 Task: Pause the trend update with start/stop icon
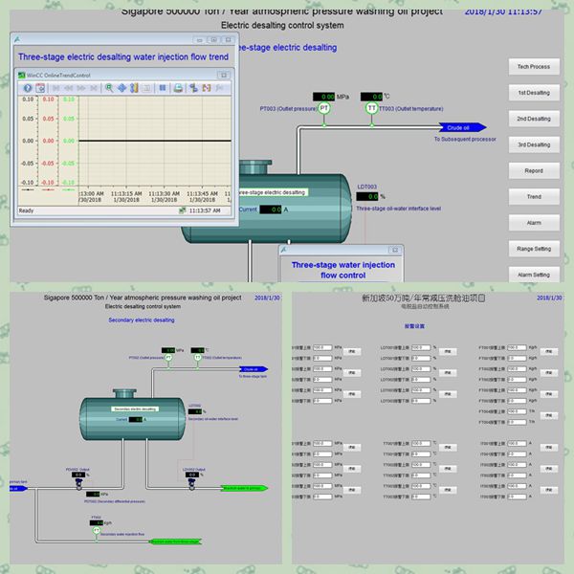point(164,88)
